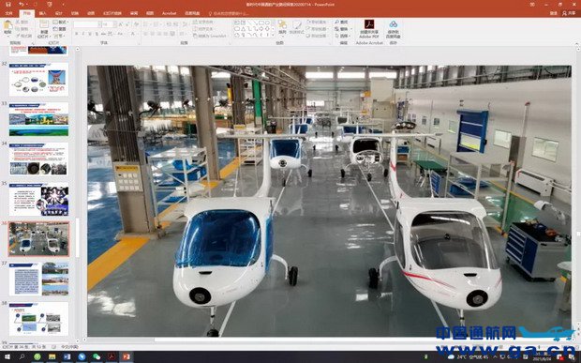Click the Adobe Acrobat icon in taskbar
The width and height of the screenshot is (581, 363).
coord(112,356)
